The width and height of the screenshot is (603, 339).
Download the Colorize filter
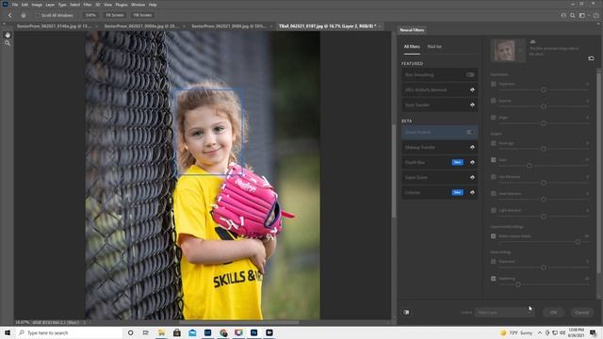472,192
